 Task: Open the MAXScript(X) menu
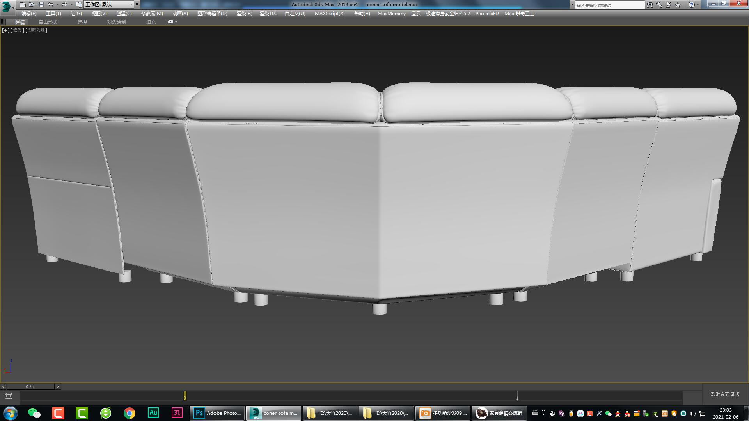(330, 13)
